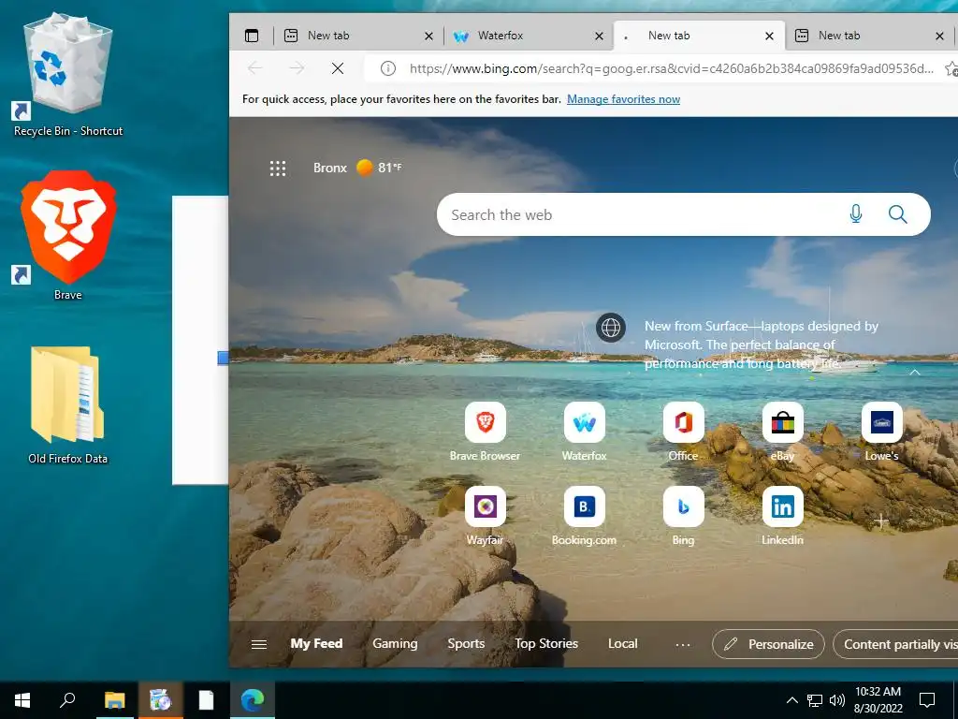The image size is (958, 719).
Task: Select the Brave desktop shortcut
Action: click(x=67, y=235)
